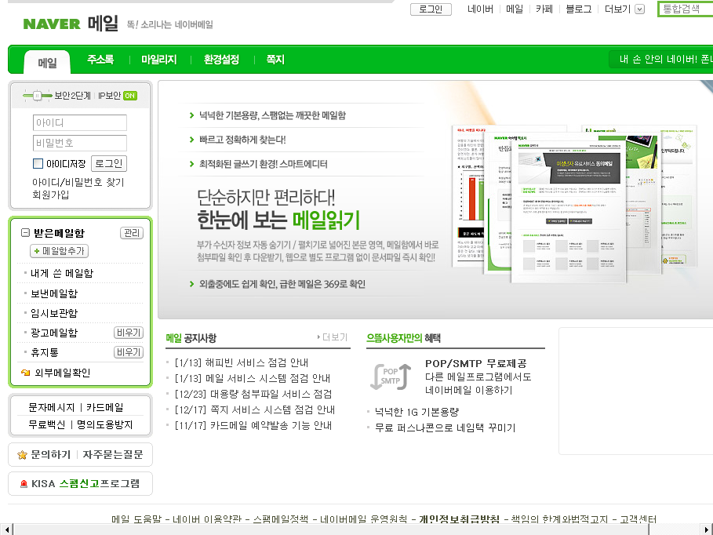This screenshot has width=713, height=535.
Task: Click 넉넉한 기본용량 banner item
Action: click(272, 115)
